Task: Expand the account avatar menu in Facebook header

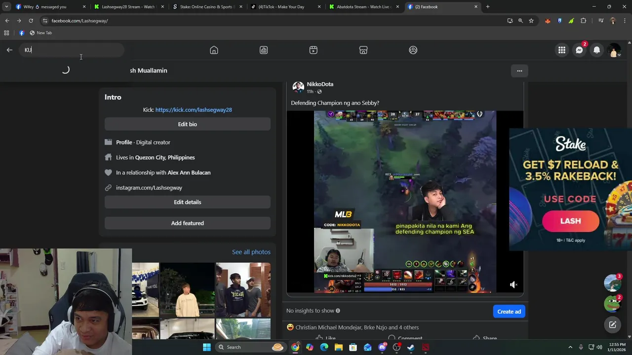Action: point(614,50)
